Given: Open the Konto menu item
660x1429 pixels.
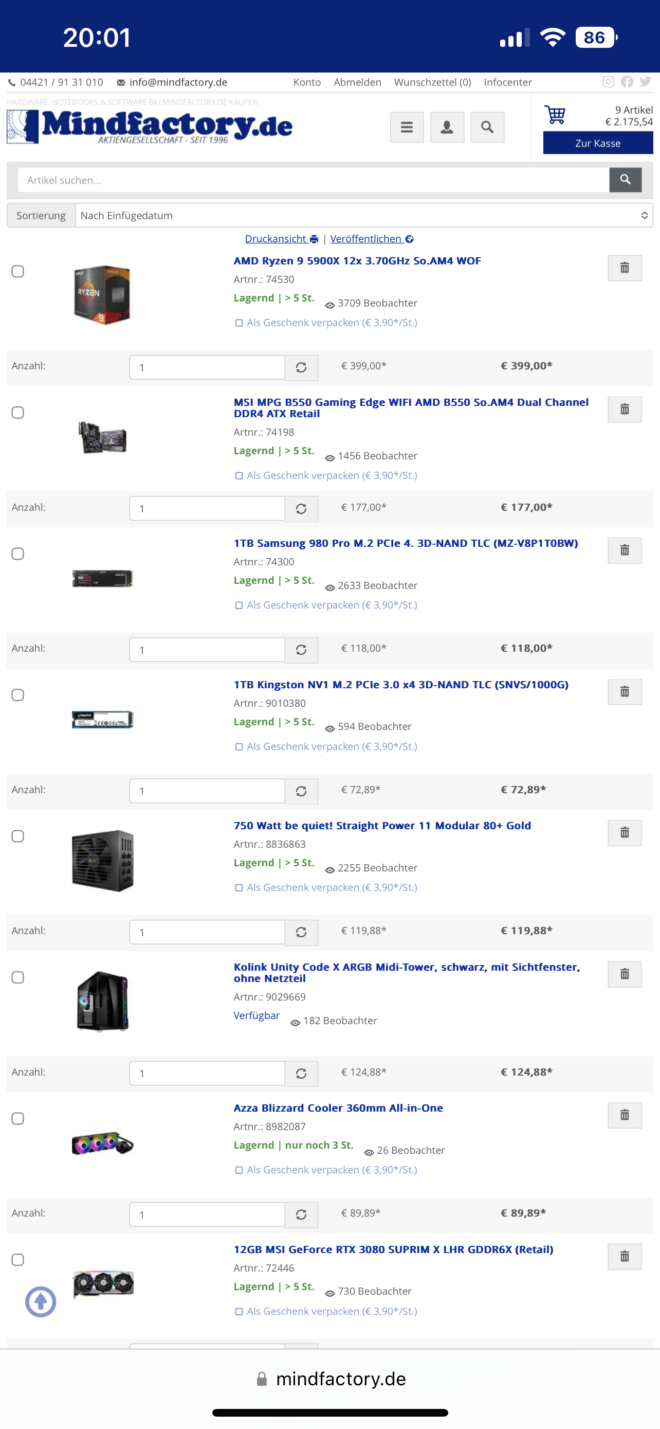Looking at the screenshot, I should [x=307, y=82].
